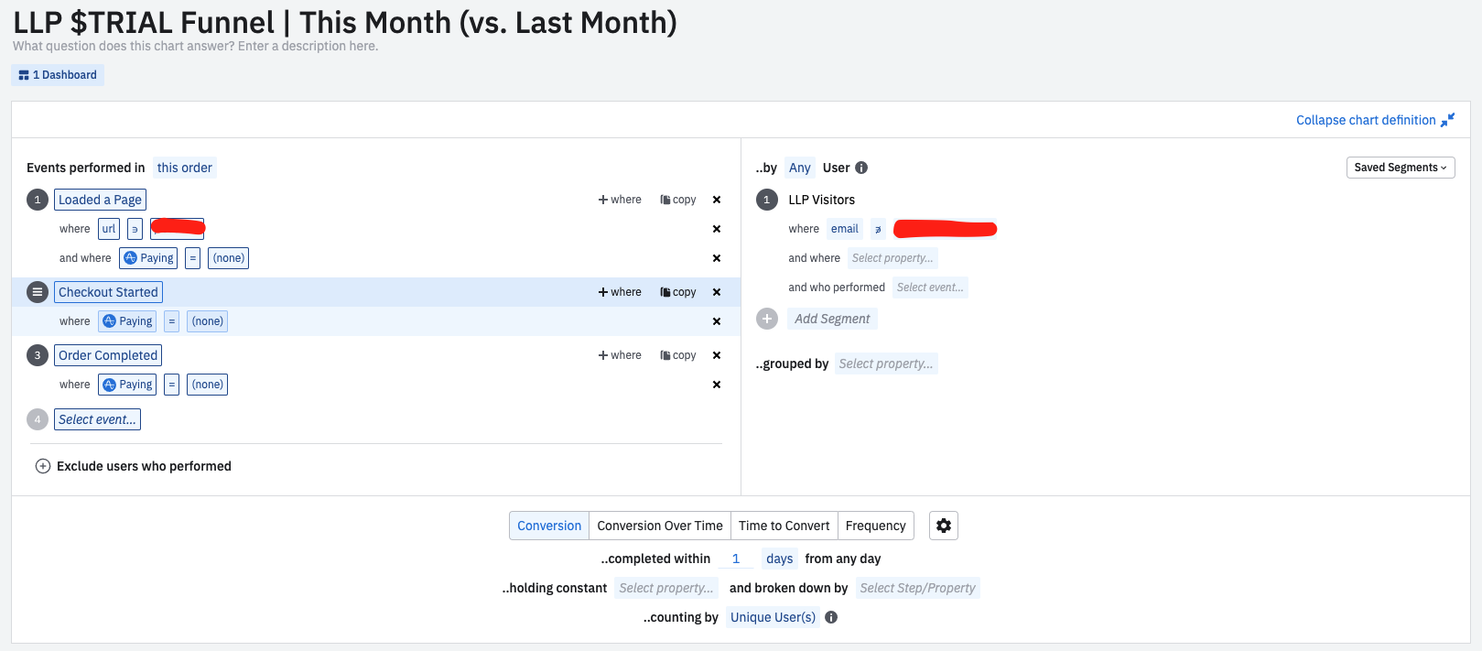Click the Exclude users plus icon
1482x651 pixels.
coord(42,466)
